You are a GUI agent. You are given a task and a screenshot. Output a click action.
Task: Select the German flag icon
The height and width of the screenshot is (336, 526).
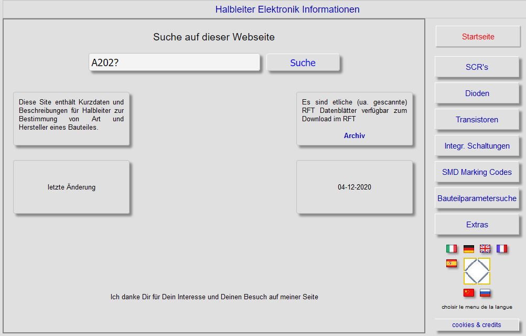point(468,249)
